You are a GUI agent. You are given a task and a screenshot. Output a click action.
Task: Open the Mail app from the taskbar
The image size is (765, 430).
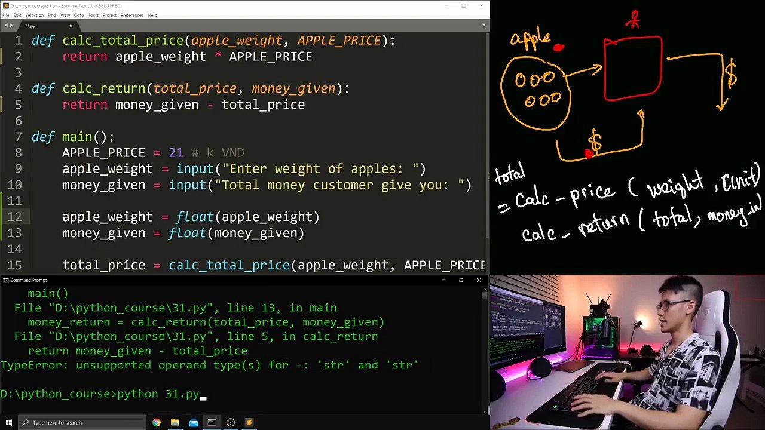point(194,422)
